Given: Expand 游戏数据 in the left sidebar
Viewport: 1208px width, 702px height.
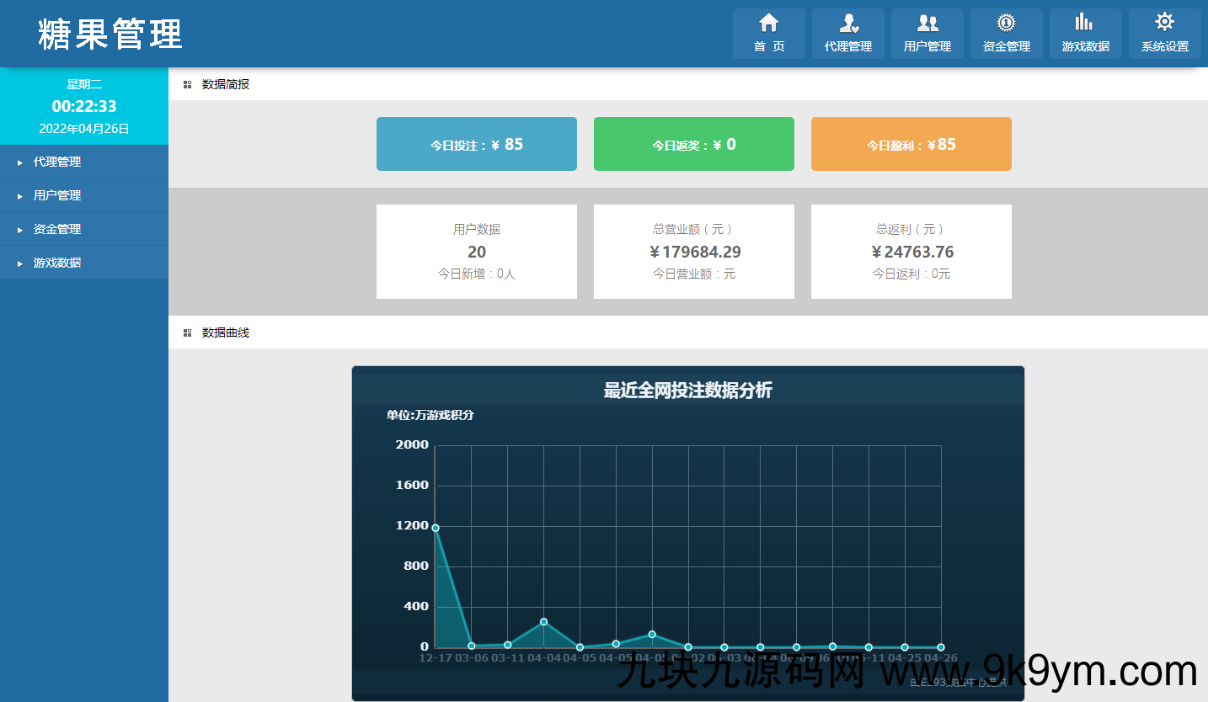Looking at the screenshot, I should click(x=57, y=263).
